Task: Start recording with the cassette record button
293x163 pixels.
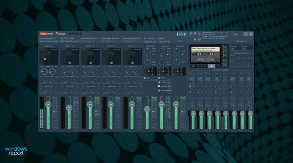Action: tap(218, 66)
